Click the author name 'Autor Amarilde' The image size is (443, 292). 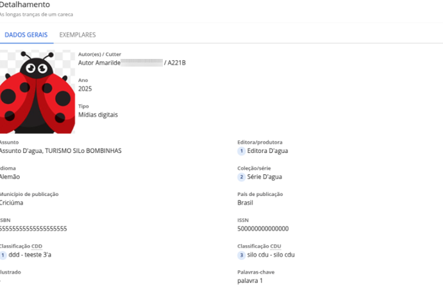tap(99, 63)
